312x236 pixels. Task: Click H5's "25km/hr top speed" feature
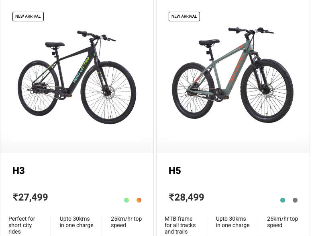(x=282, y=222)
